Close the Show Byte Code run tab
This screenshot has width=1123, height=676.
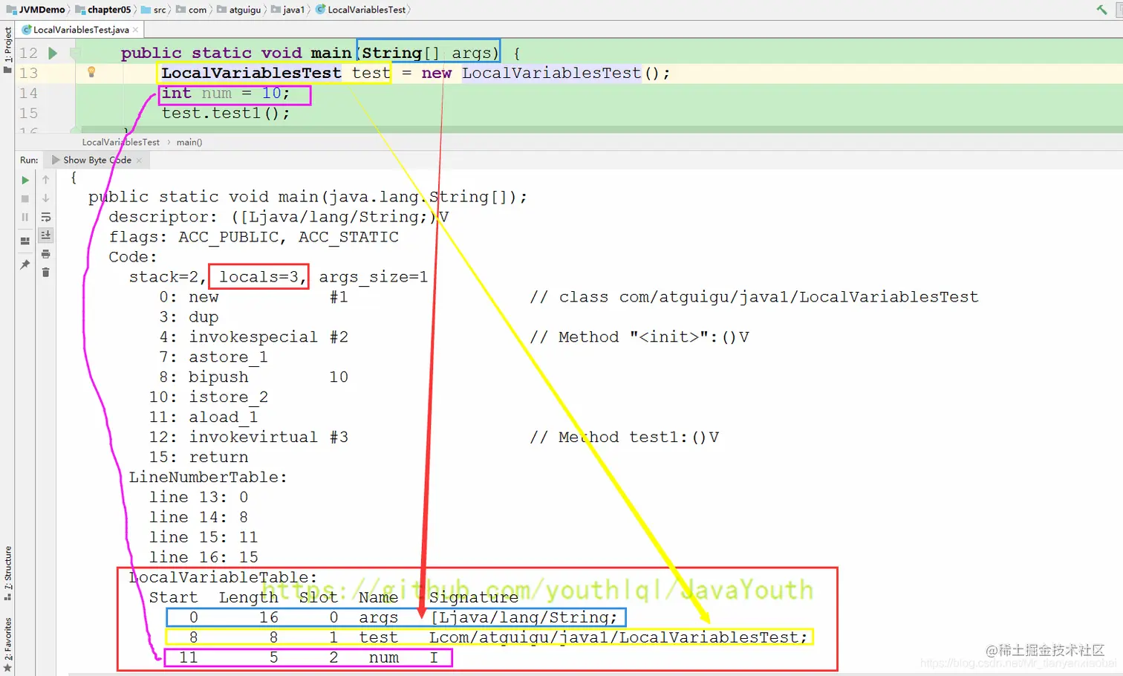click(139, 160)
